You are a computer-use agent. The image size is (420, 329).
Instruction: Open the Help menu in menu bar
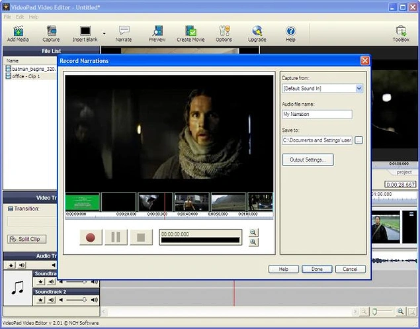coord(34,17)
